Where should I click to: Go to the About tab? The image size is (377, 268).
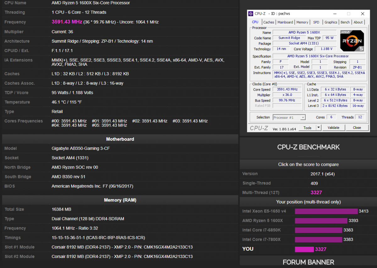358,22
